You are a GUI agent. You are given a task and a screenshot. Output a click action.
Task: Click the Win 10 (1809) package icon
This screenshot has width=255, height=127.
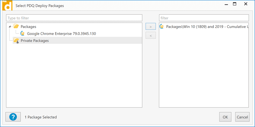point(162,27)
